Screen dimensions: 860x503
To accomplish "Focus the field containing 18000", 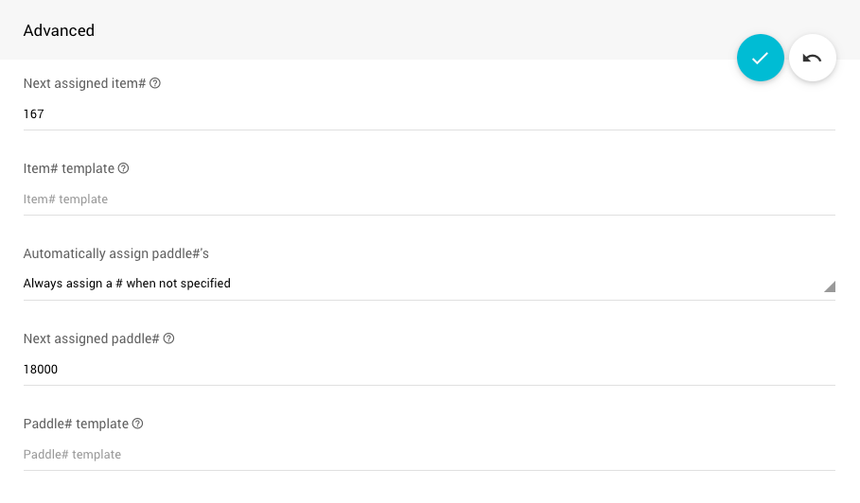I will click(x=428, y=370).
